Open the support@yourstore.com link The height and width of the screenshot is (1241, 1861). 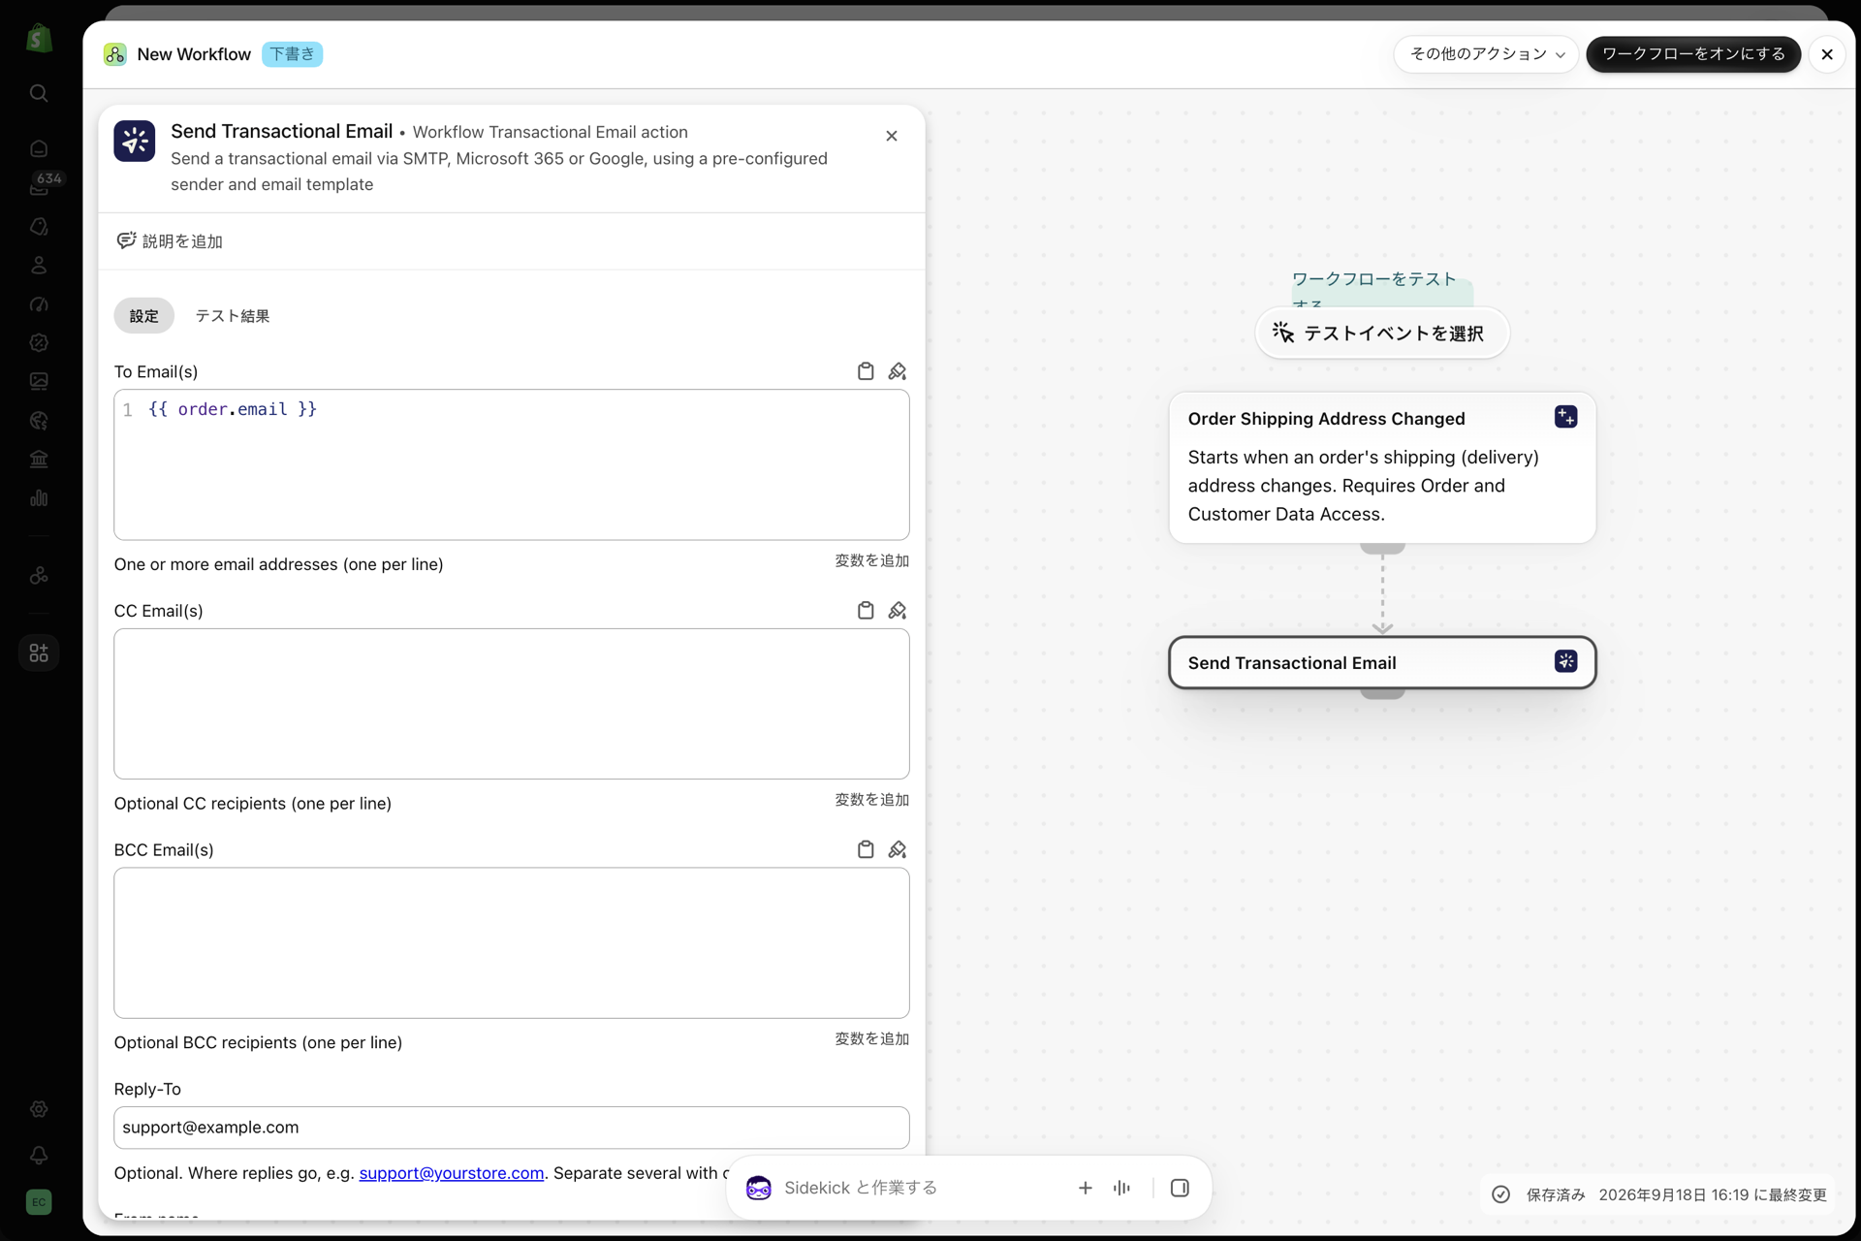pos(451,1173)
